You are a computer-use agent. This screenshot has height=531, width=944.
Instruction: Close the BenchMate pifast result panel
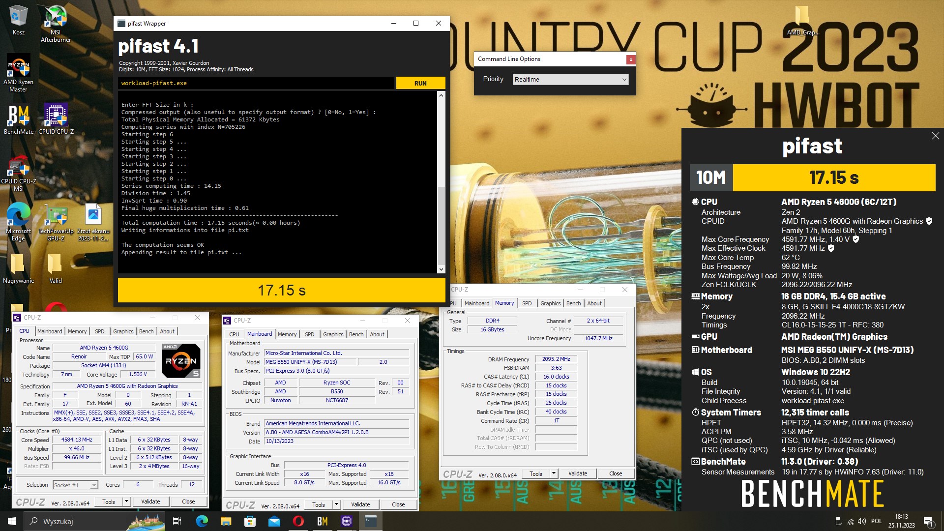click(935, 136)
